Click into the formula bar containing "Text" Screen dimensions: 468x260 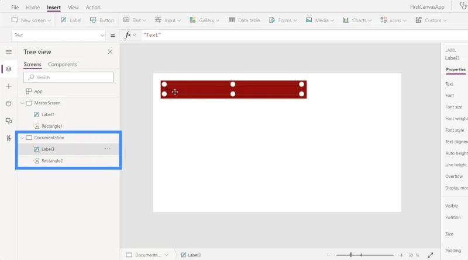tap(304, 35)
